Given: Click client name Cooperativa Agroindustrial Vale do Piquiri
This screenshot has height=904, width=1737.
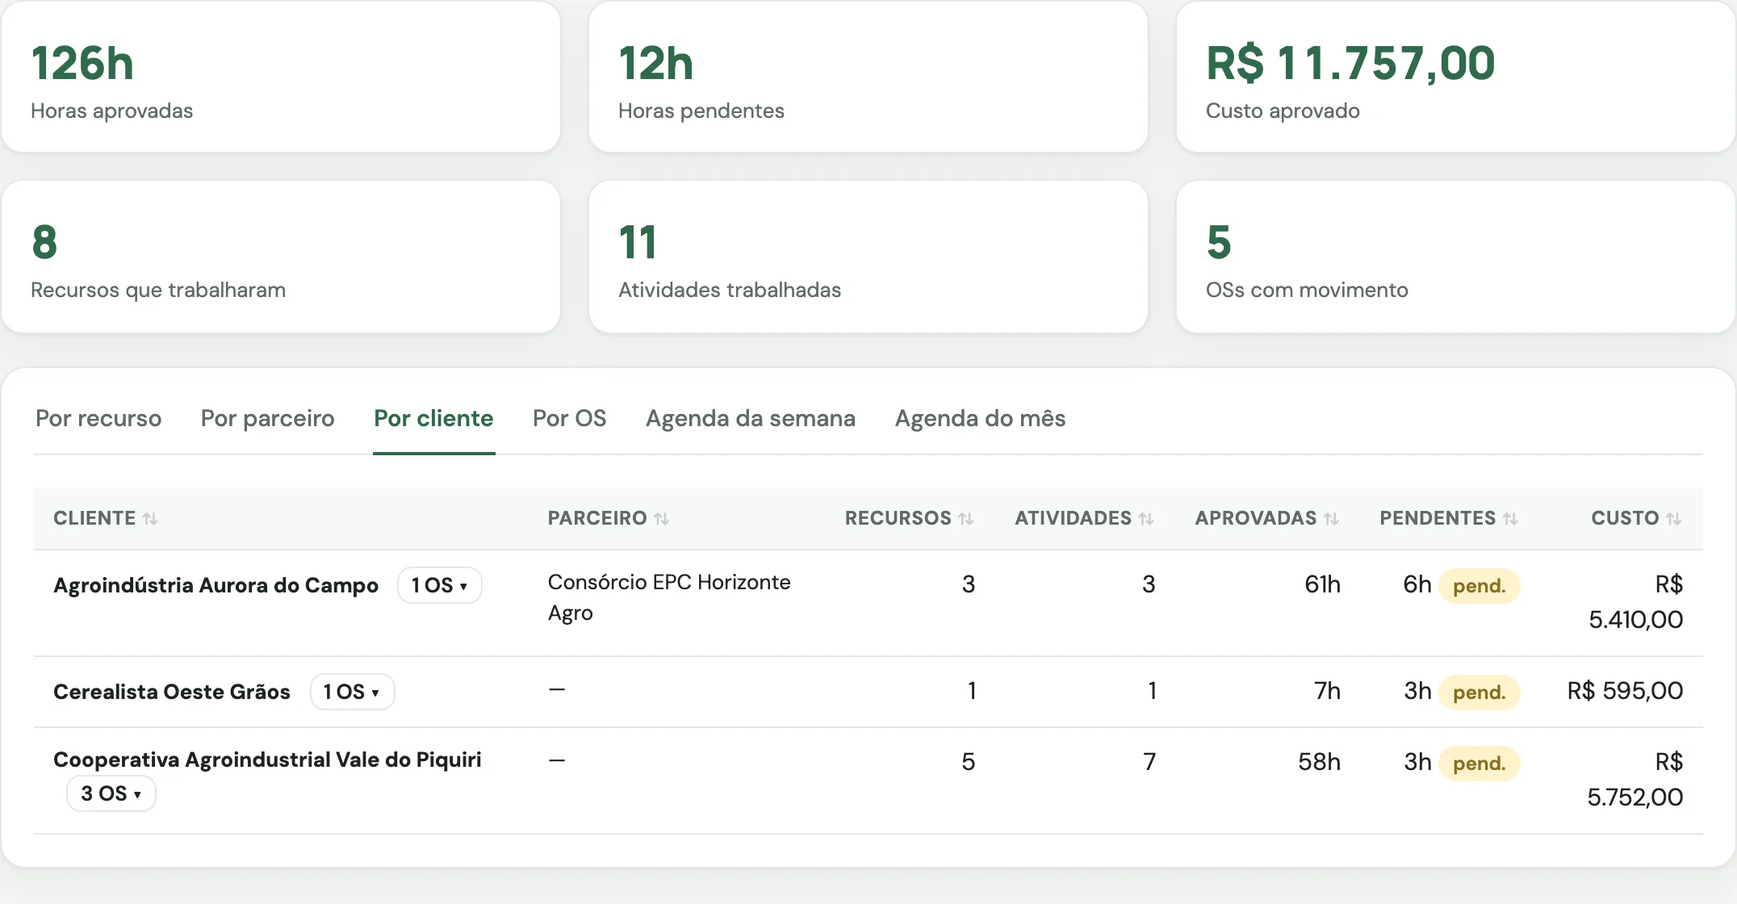Looking at the screenshot, I should click(267, 760).
